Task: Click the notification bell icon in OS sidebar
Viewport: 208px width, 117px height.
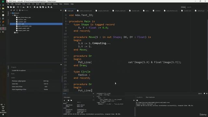Action: point(3,115)
